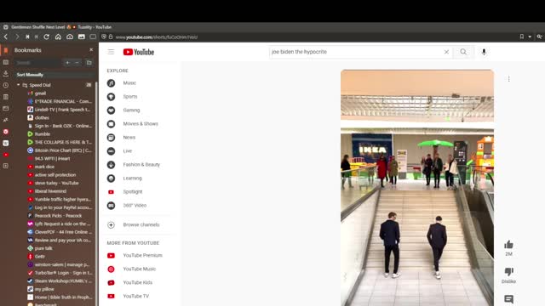Click the YouTube logo
This screenshot has height=306, width=545.
point(139,52)
